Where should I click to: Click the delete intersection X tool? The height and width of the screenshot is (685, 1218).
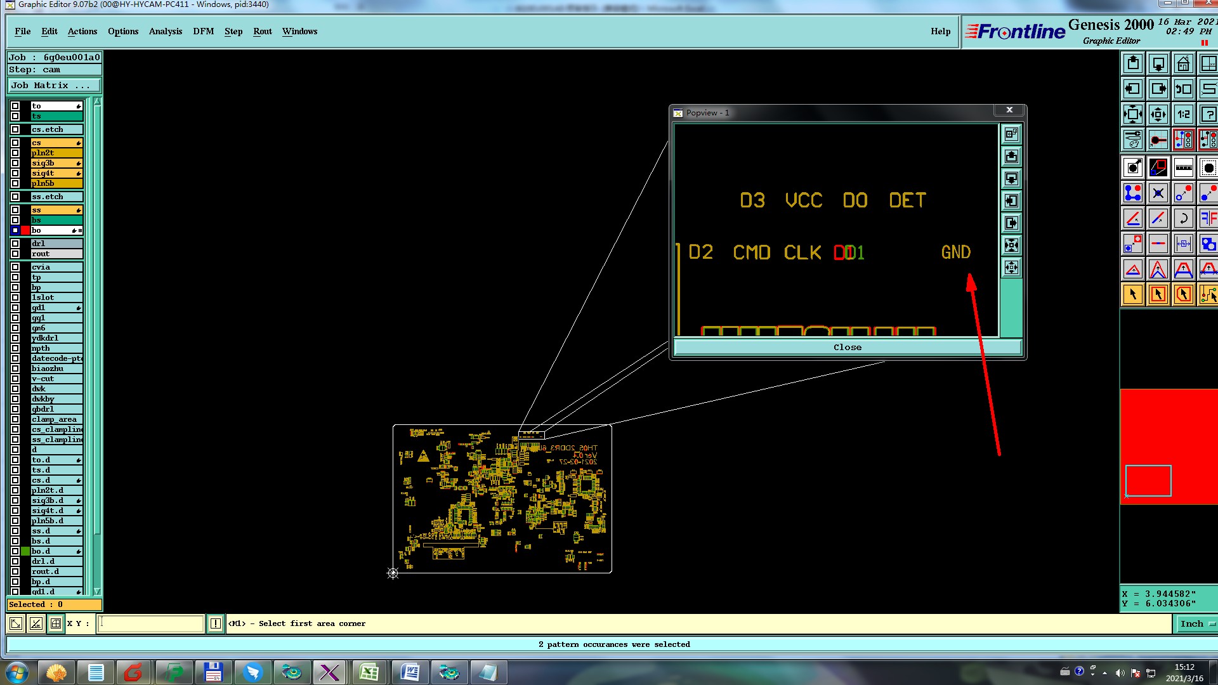(1158, 193)
